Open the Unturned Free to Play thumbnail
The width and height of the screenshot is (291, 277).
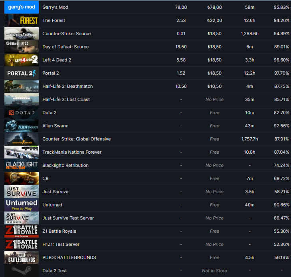pyautogui.click(x=22, y=205)
